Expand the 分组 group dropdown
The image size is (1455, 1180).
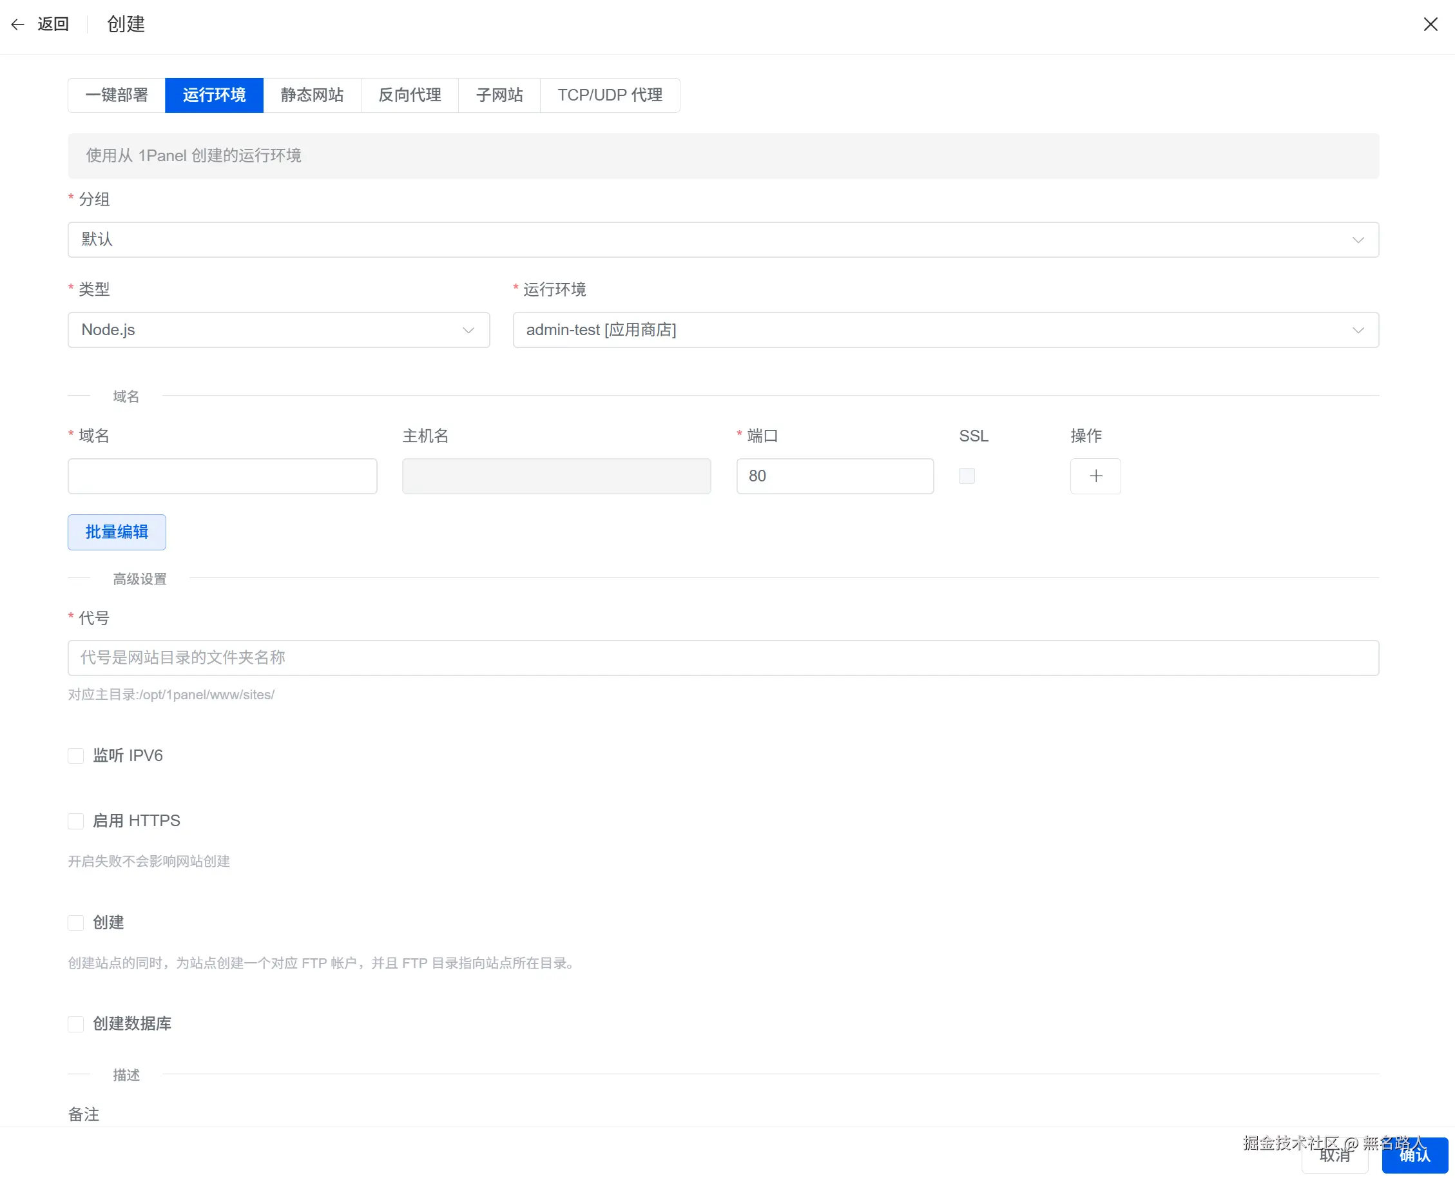[x=722, y=239]
